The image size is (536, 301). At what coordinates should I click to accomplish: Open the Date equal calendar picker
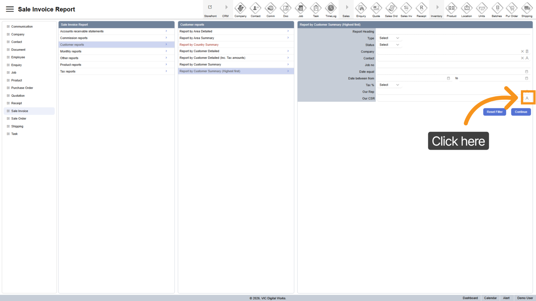527,72
